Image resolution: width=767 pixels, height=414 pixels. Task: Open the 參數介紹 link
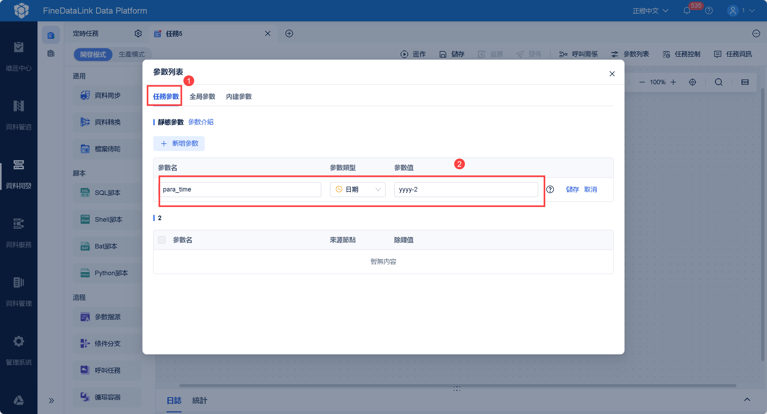(x=201, y=122)
